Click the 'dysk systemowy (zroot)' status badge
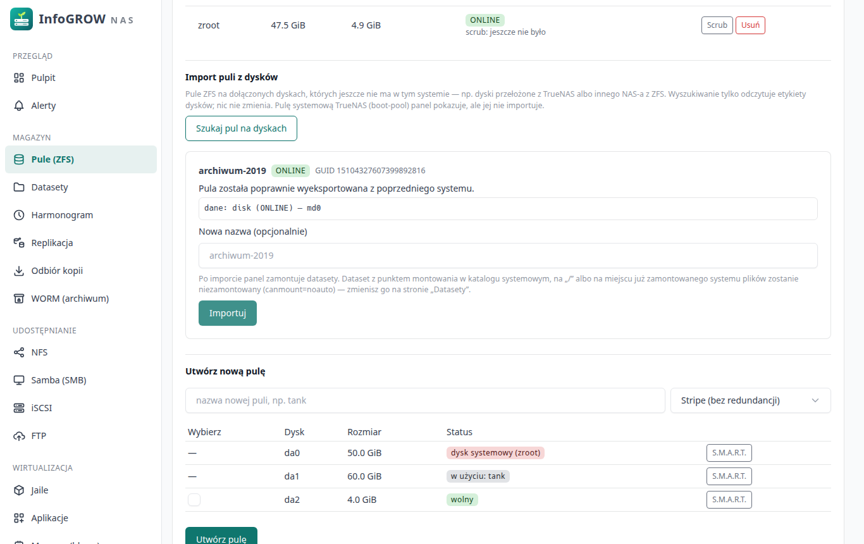 click(495, 453)
